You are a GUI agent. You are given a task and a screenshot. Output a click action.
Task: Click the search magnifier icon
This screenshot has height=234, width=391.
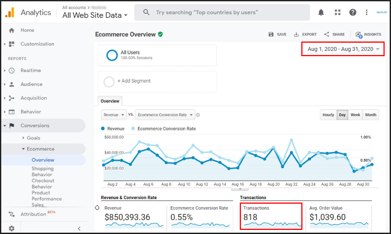point(146,12)
